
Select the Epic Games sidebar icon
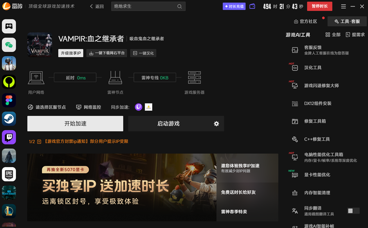[9, 174]
